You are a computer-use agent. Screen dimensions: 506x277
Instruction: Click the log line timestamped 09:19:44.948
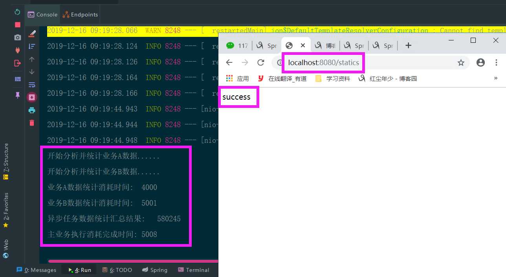(132, 140)
